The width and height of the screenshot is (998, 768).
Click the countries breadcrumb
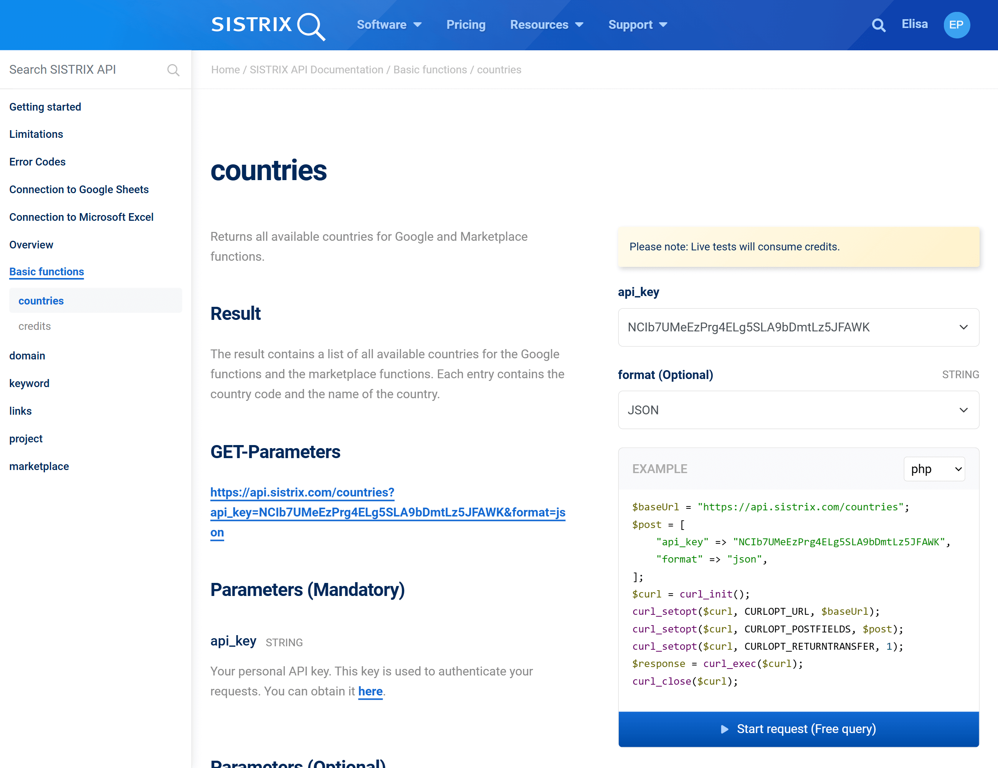tap(499, 70)
